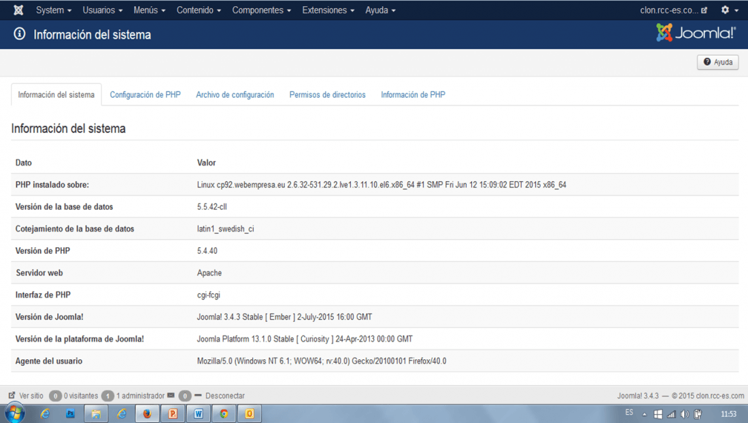Click the messages count badge
The height and width of the screenshot is (423, 748).
[x=184, y=396]
